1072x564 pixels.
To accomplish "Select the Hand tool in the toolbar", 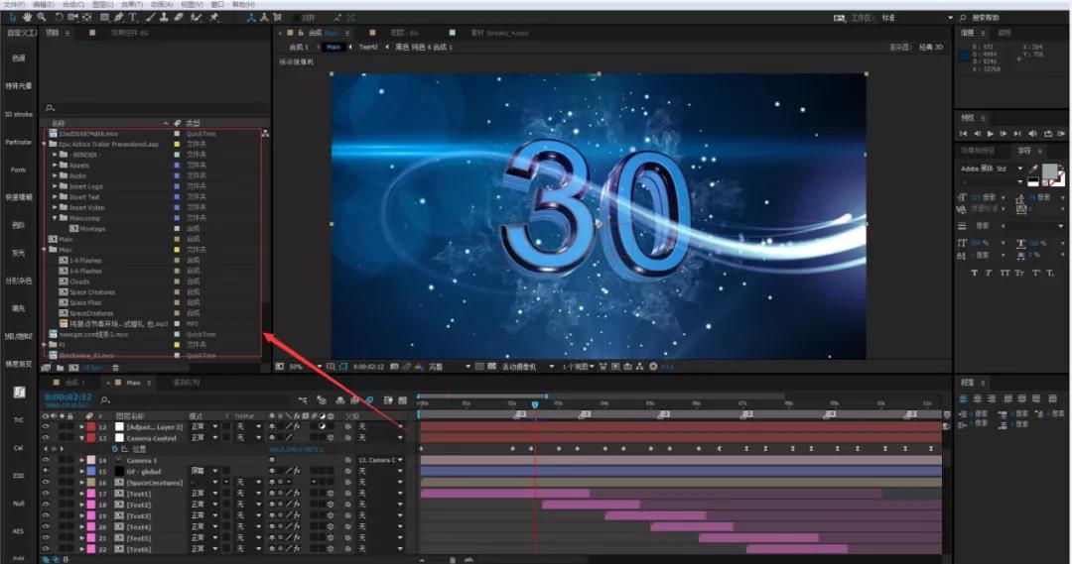I will coord(27,18).
